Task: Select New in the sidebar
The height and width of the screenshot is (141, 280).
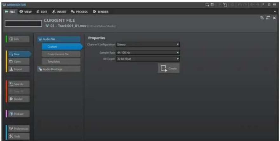Action: 19,54
